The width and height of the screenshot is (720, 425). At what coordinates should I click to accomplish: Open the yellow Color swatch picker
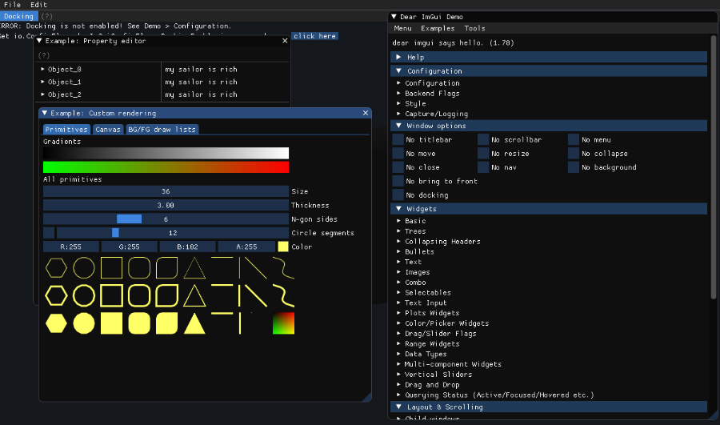coord(283,247)
